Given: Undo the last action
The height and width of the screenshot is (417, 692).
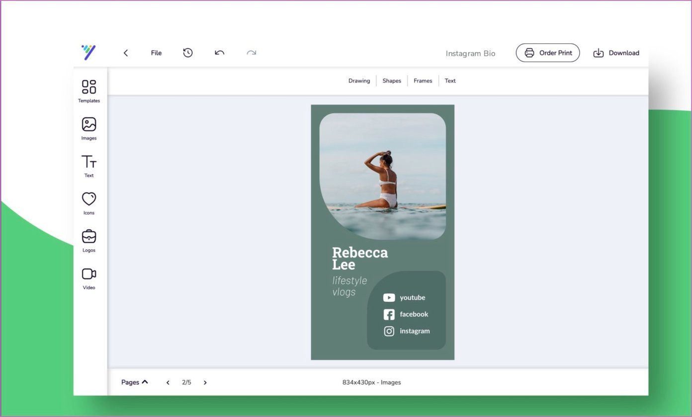Looking at the screenshot, I should (x=220, y=53).
